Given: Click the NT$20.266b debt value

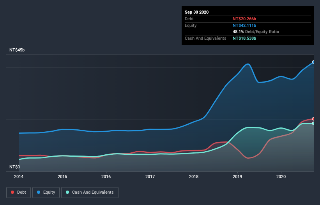Looking at the screenshot, I should tap(244, 19).
